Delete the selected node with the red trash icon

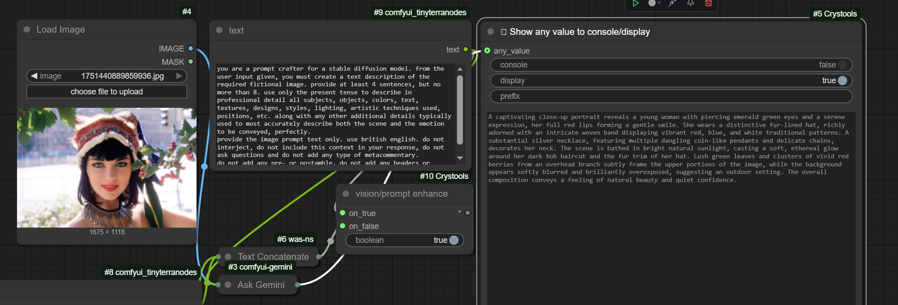[x=708, y=3]
